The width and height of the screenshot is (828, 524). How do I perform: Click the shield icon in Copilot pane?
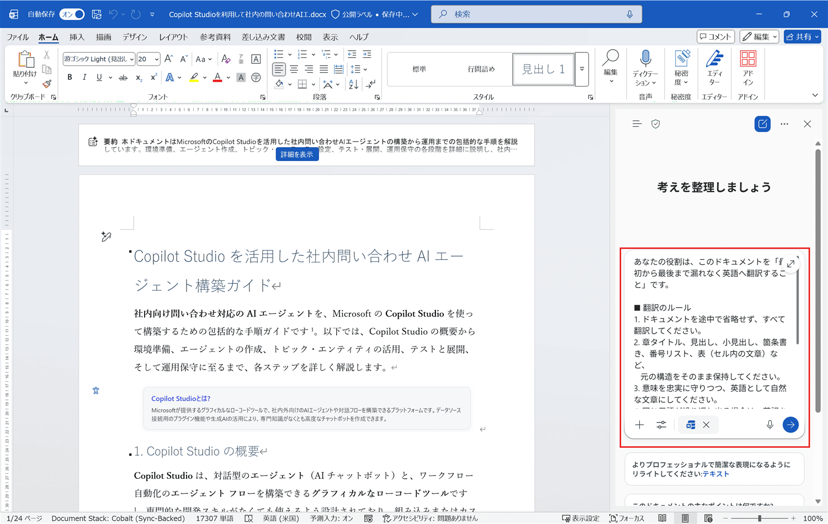[x=656, y=124]
